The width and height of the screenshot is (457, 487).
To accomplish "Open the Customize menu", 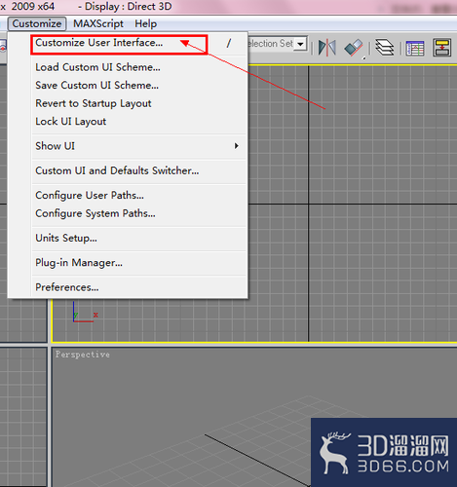I will [x=37, y=23].
